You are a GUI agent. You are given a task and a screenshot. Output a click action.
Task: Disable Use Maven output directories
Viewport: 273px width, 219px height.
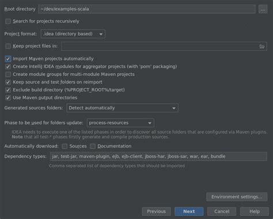tap(8, 98)
